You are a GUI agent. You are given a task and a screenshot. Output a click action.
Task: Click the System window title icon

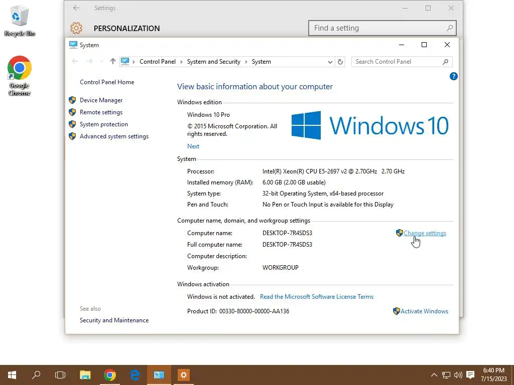coord(73,45)
